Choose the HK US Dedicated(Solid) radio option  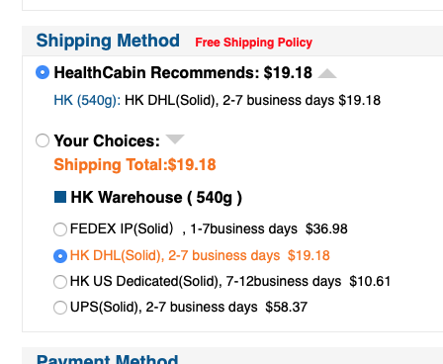coord(60,282)
